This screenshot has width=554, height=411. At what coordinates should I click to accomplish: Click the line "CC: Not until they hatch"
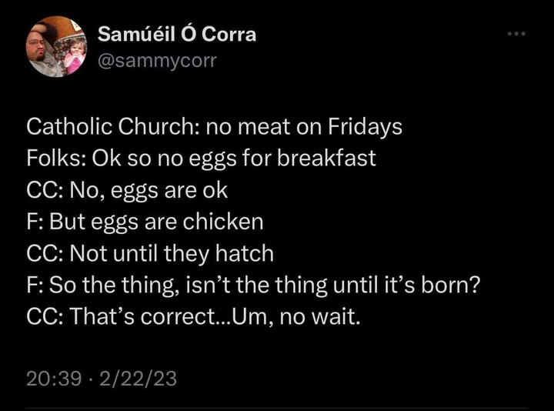tap(150, 253)
